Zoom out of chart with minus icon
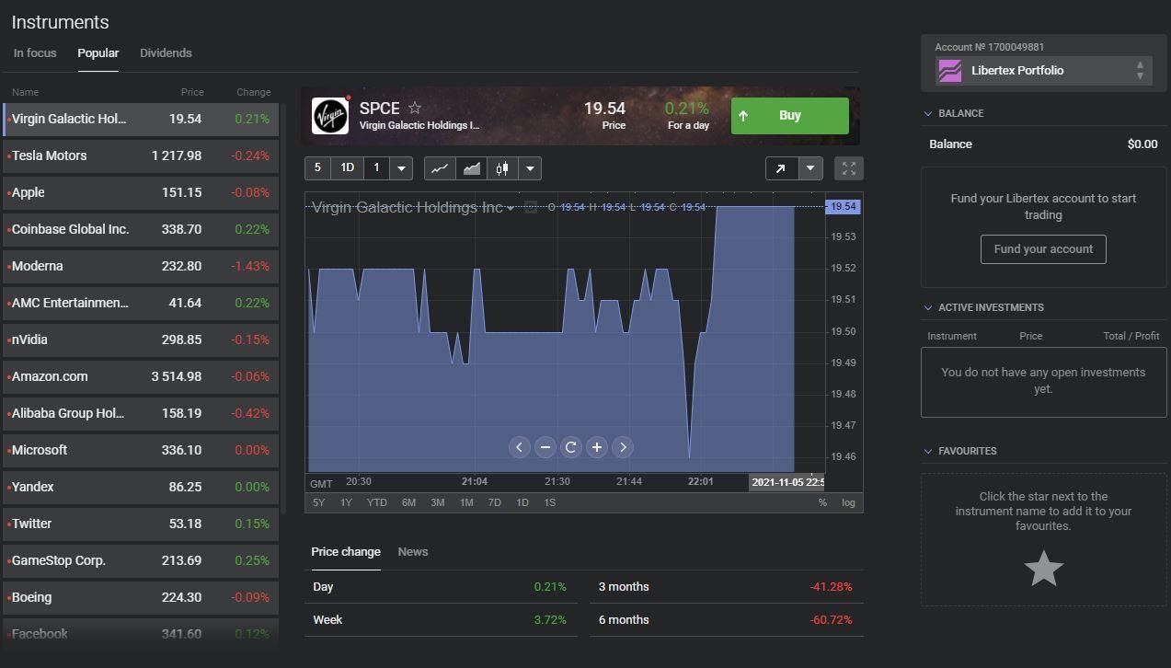This screenshot has height=668, width=1171. click(545, 447)
